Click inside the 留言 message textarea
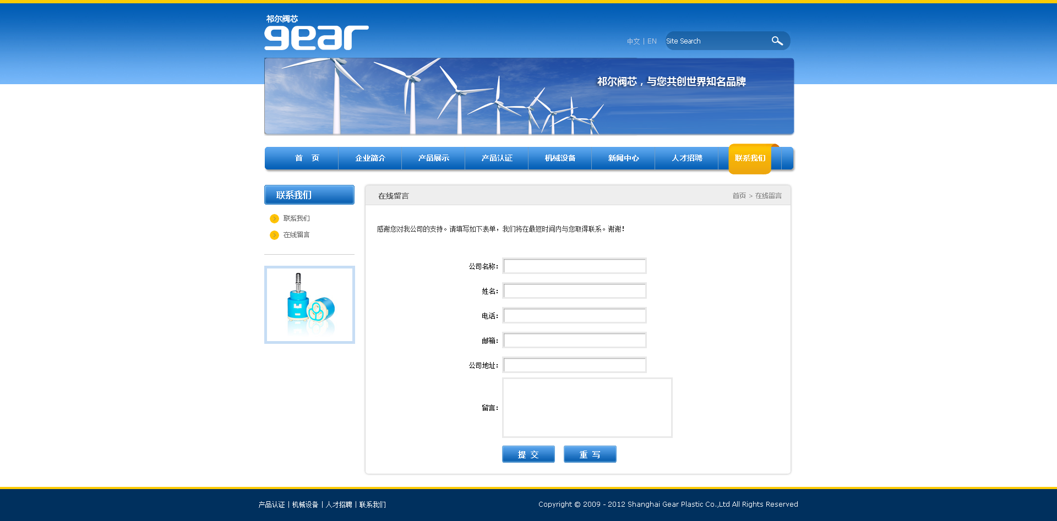The width and height of the screenshot is (1057, 521). tap(587, 408)
